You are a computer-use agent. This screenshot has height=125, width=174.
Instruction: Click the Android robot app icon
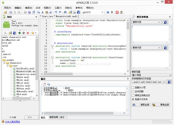(6, 24)
